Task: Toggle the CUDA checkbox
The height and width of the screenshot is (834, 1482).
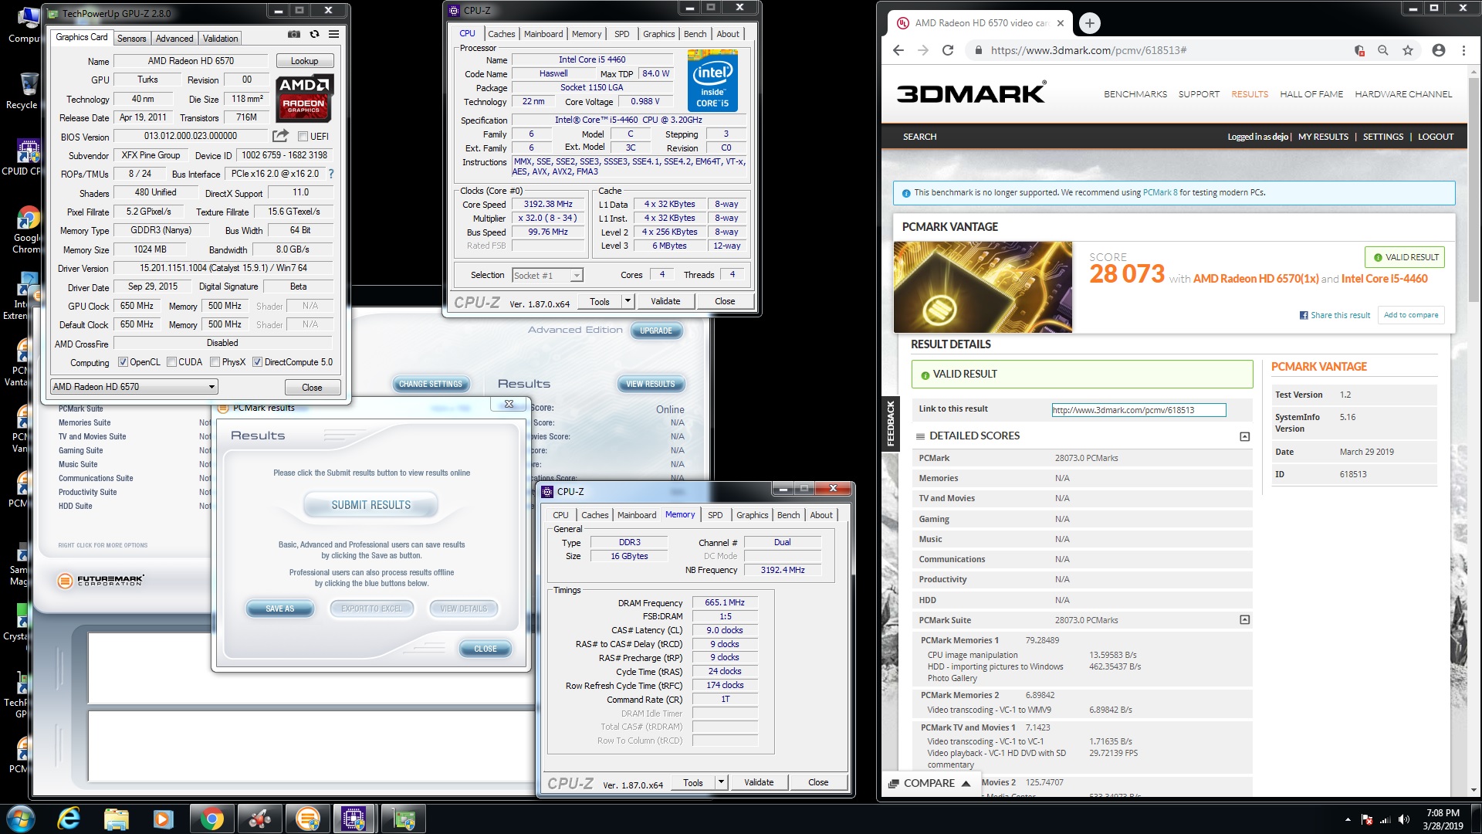Action: pos(171,362)
